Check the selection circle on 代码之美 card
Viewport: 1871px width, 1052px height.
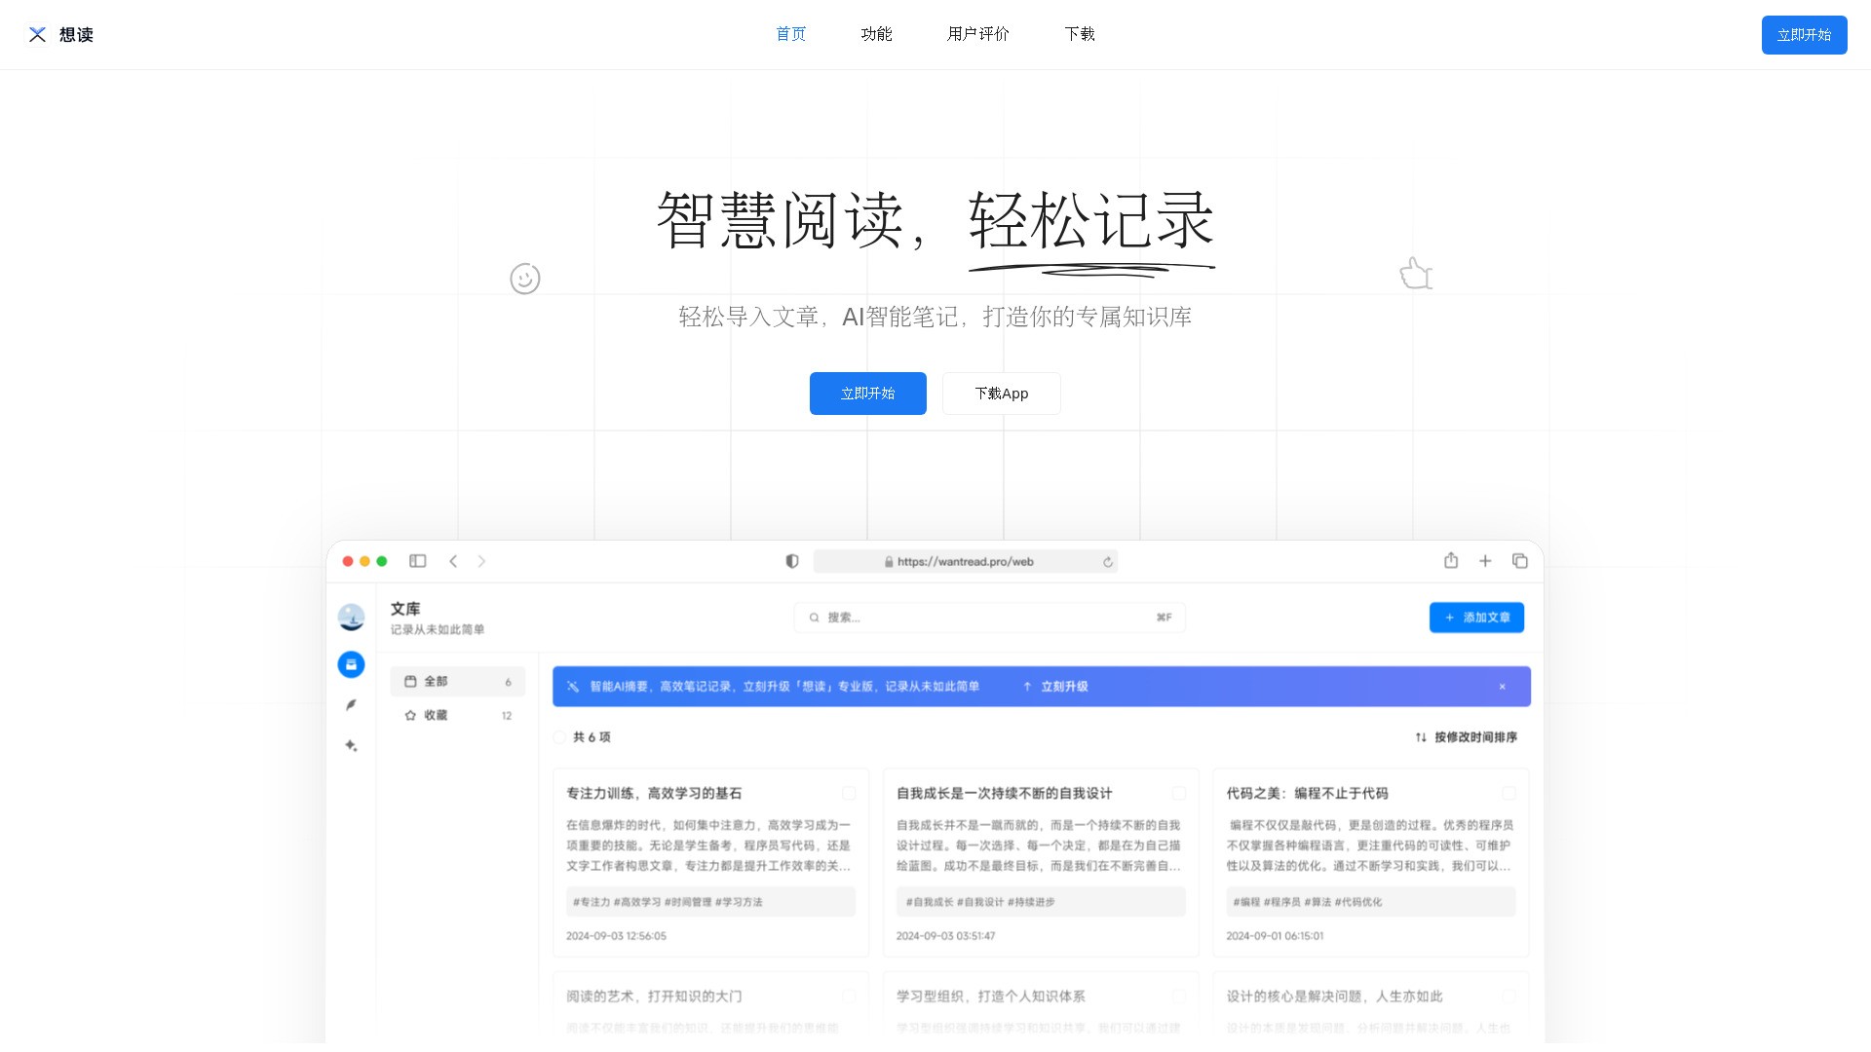pos(1509,793)
